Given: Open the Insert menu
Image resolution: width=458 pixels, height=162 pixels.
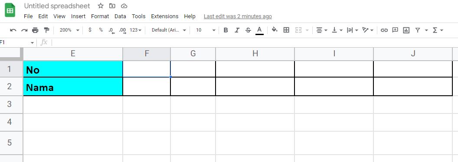Looking at the screenshot, I should [78, 16].
